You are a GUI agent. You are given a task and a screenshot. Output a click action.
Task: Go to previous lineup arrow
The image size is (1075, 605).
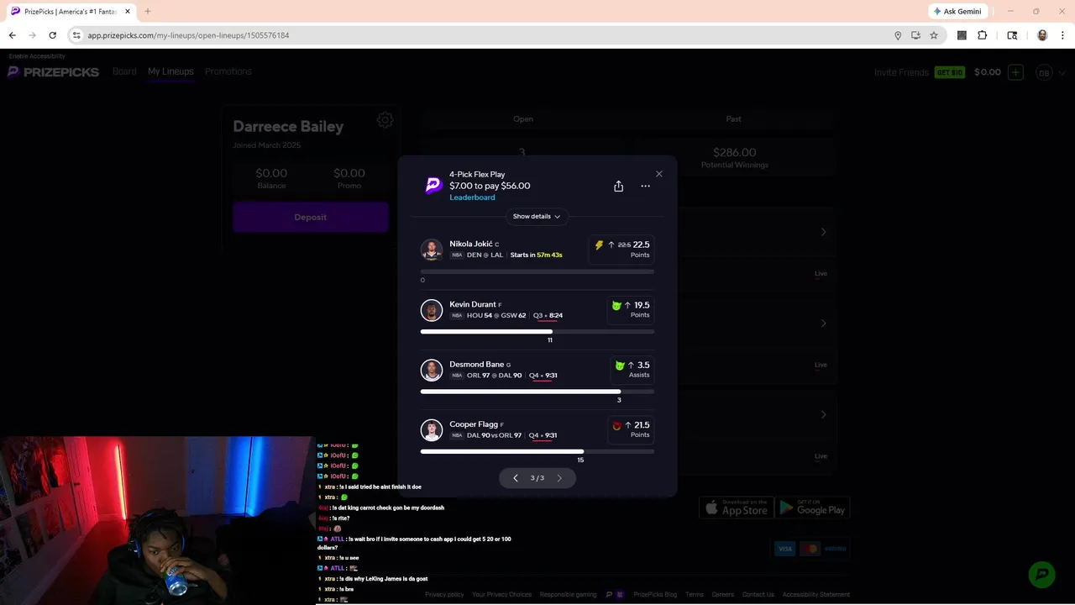click(516, 478)
